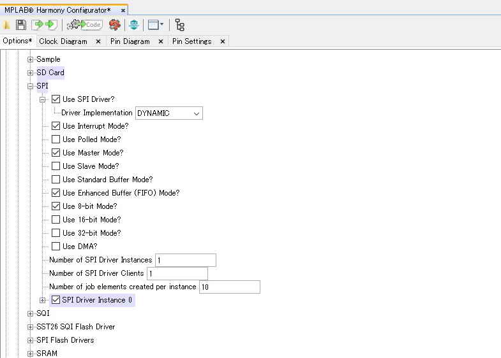Click Number of SPI Driver Clients field

[177, 273]
